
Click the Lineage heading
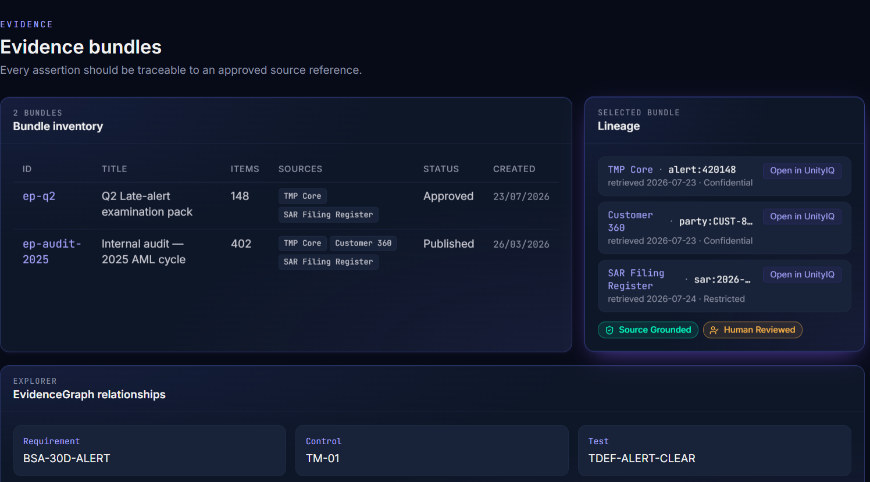(619, 126)
